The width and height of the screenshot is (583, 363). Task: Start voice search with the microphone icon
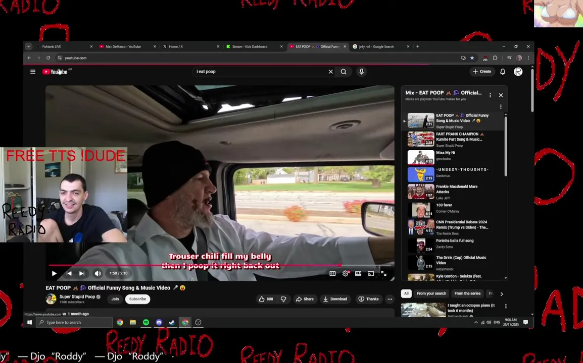pyautogui.click(x=361, y=72)
